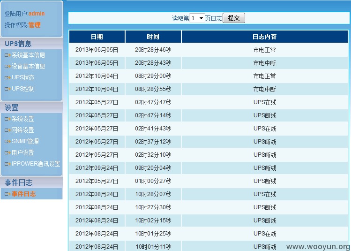Go to UPS状态 page
This screenshot has width=351, height=251.
point(23,77)
